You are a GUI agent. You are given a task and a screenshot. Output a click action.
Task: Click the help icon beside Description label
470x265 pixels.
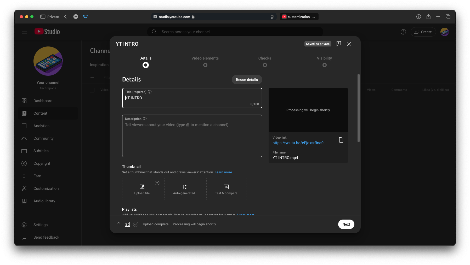click(x=145, y=119)
